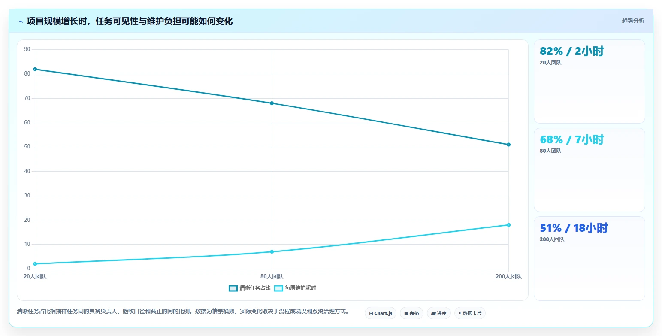Click the 80人团队 x-axis label
The image size is (662, 336).
point(272,277)
